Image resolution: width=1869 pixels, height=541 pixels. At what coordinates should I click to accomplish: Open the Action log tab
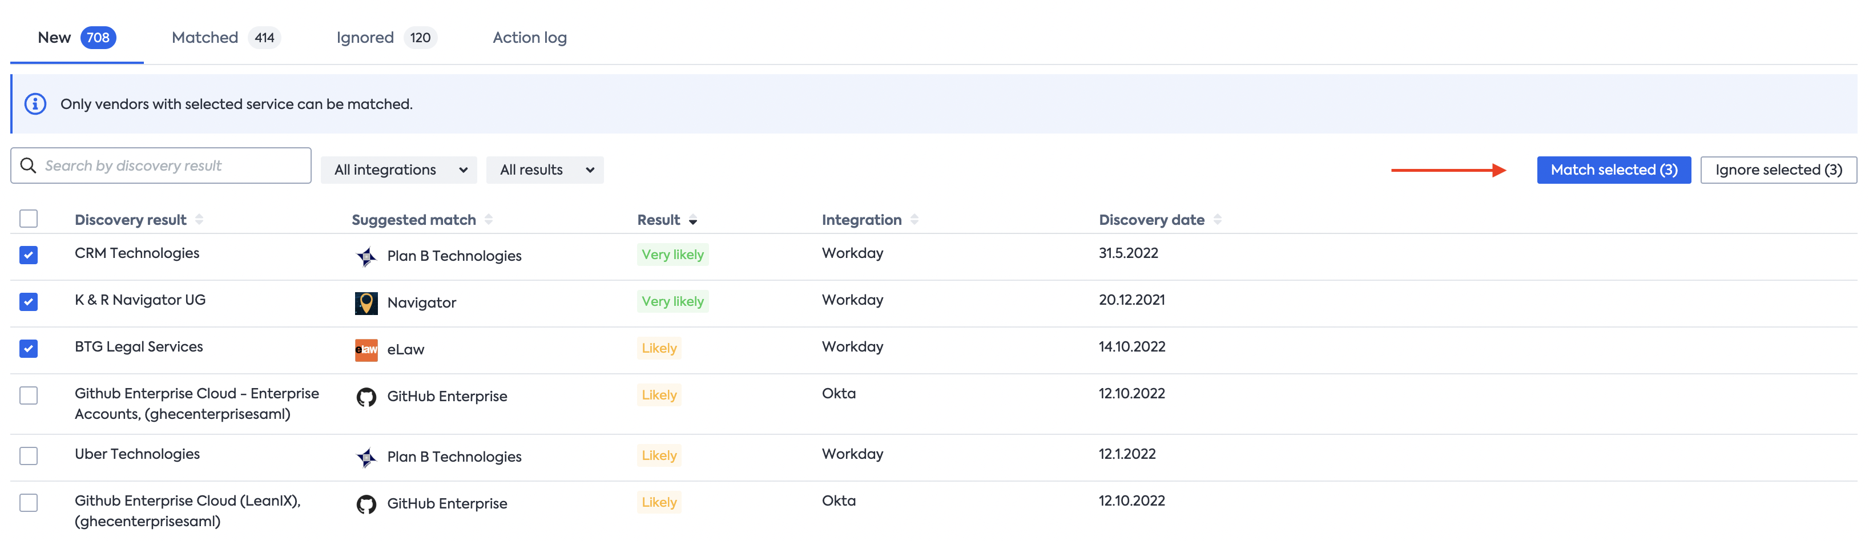pyautogui.click(x=530, y=38)
